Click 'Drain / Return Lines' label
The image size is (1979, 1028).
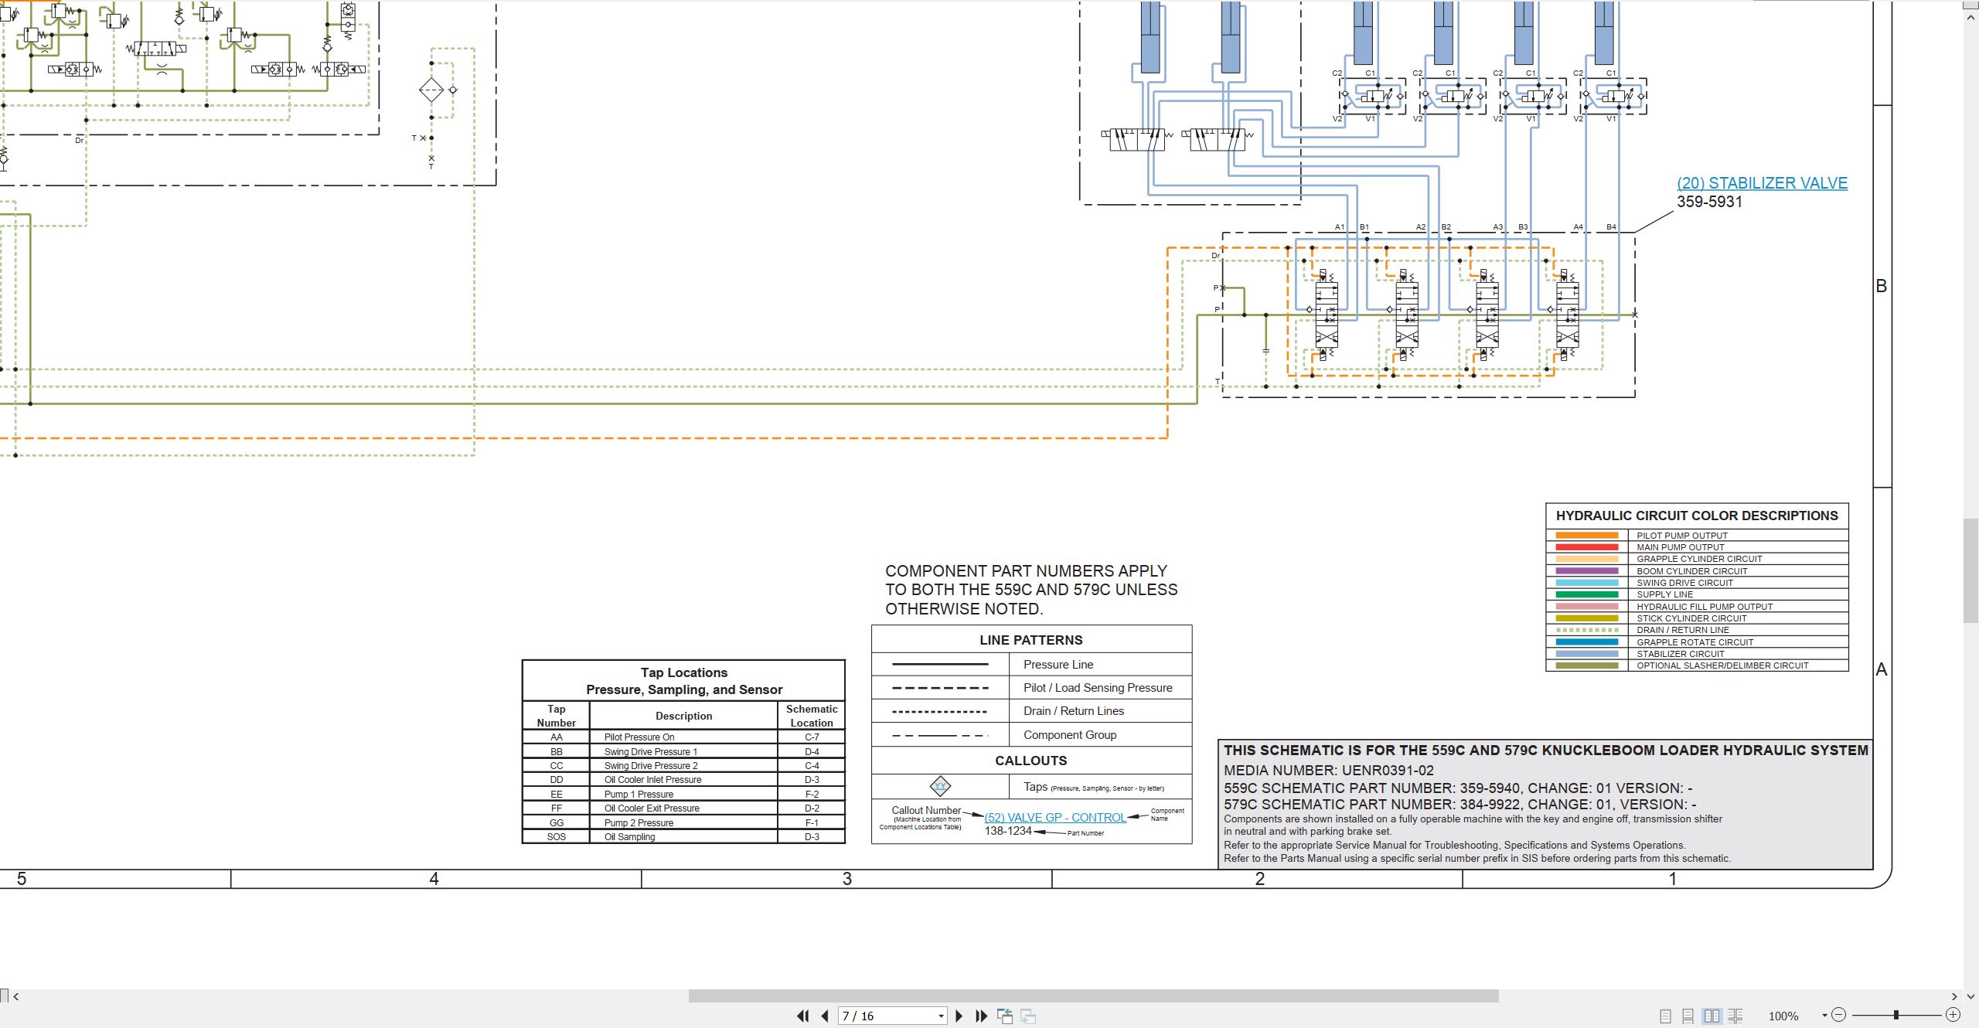1074,710
